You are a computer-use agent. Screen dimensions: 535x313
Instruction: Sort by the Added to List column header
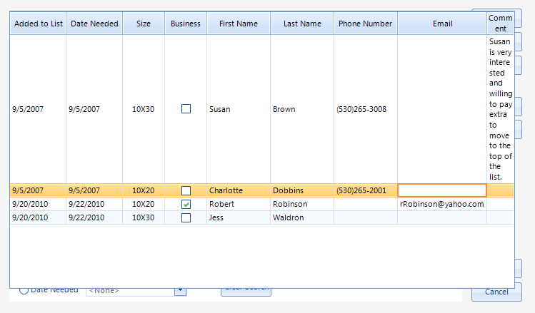coord(39,24)
